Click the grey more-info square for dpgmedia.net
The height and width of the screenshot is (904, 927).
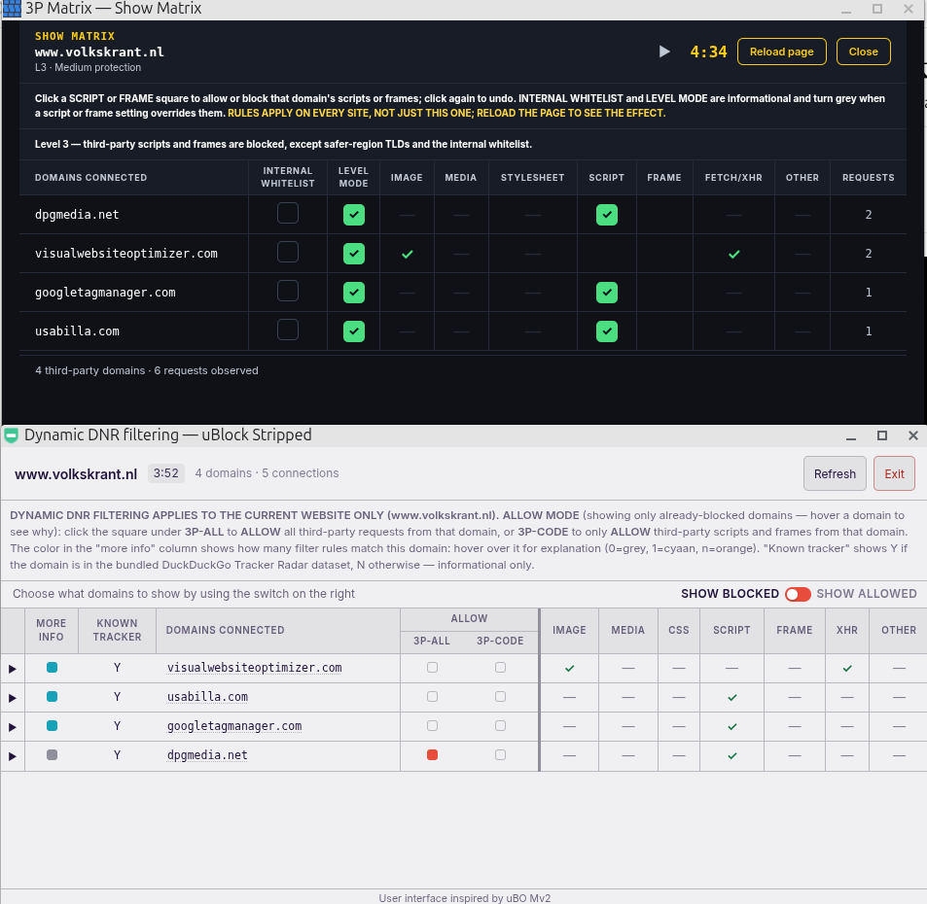pos(52,754)
